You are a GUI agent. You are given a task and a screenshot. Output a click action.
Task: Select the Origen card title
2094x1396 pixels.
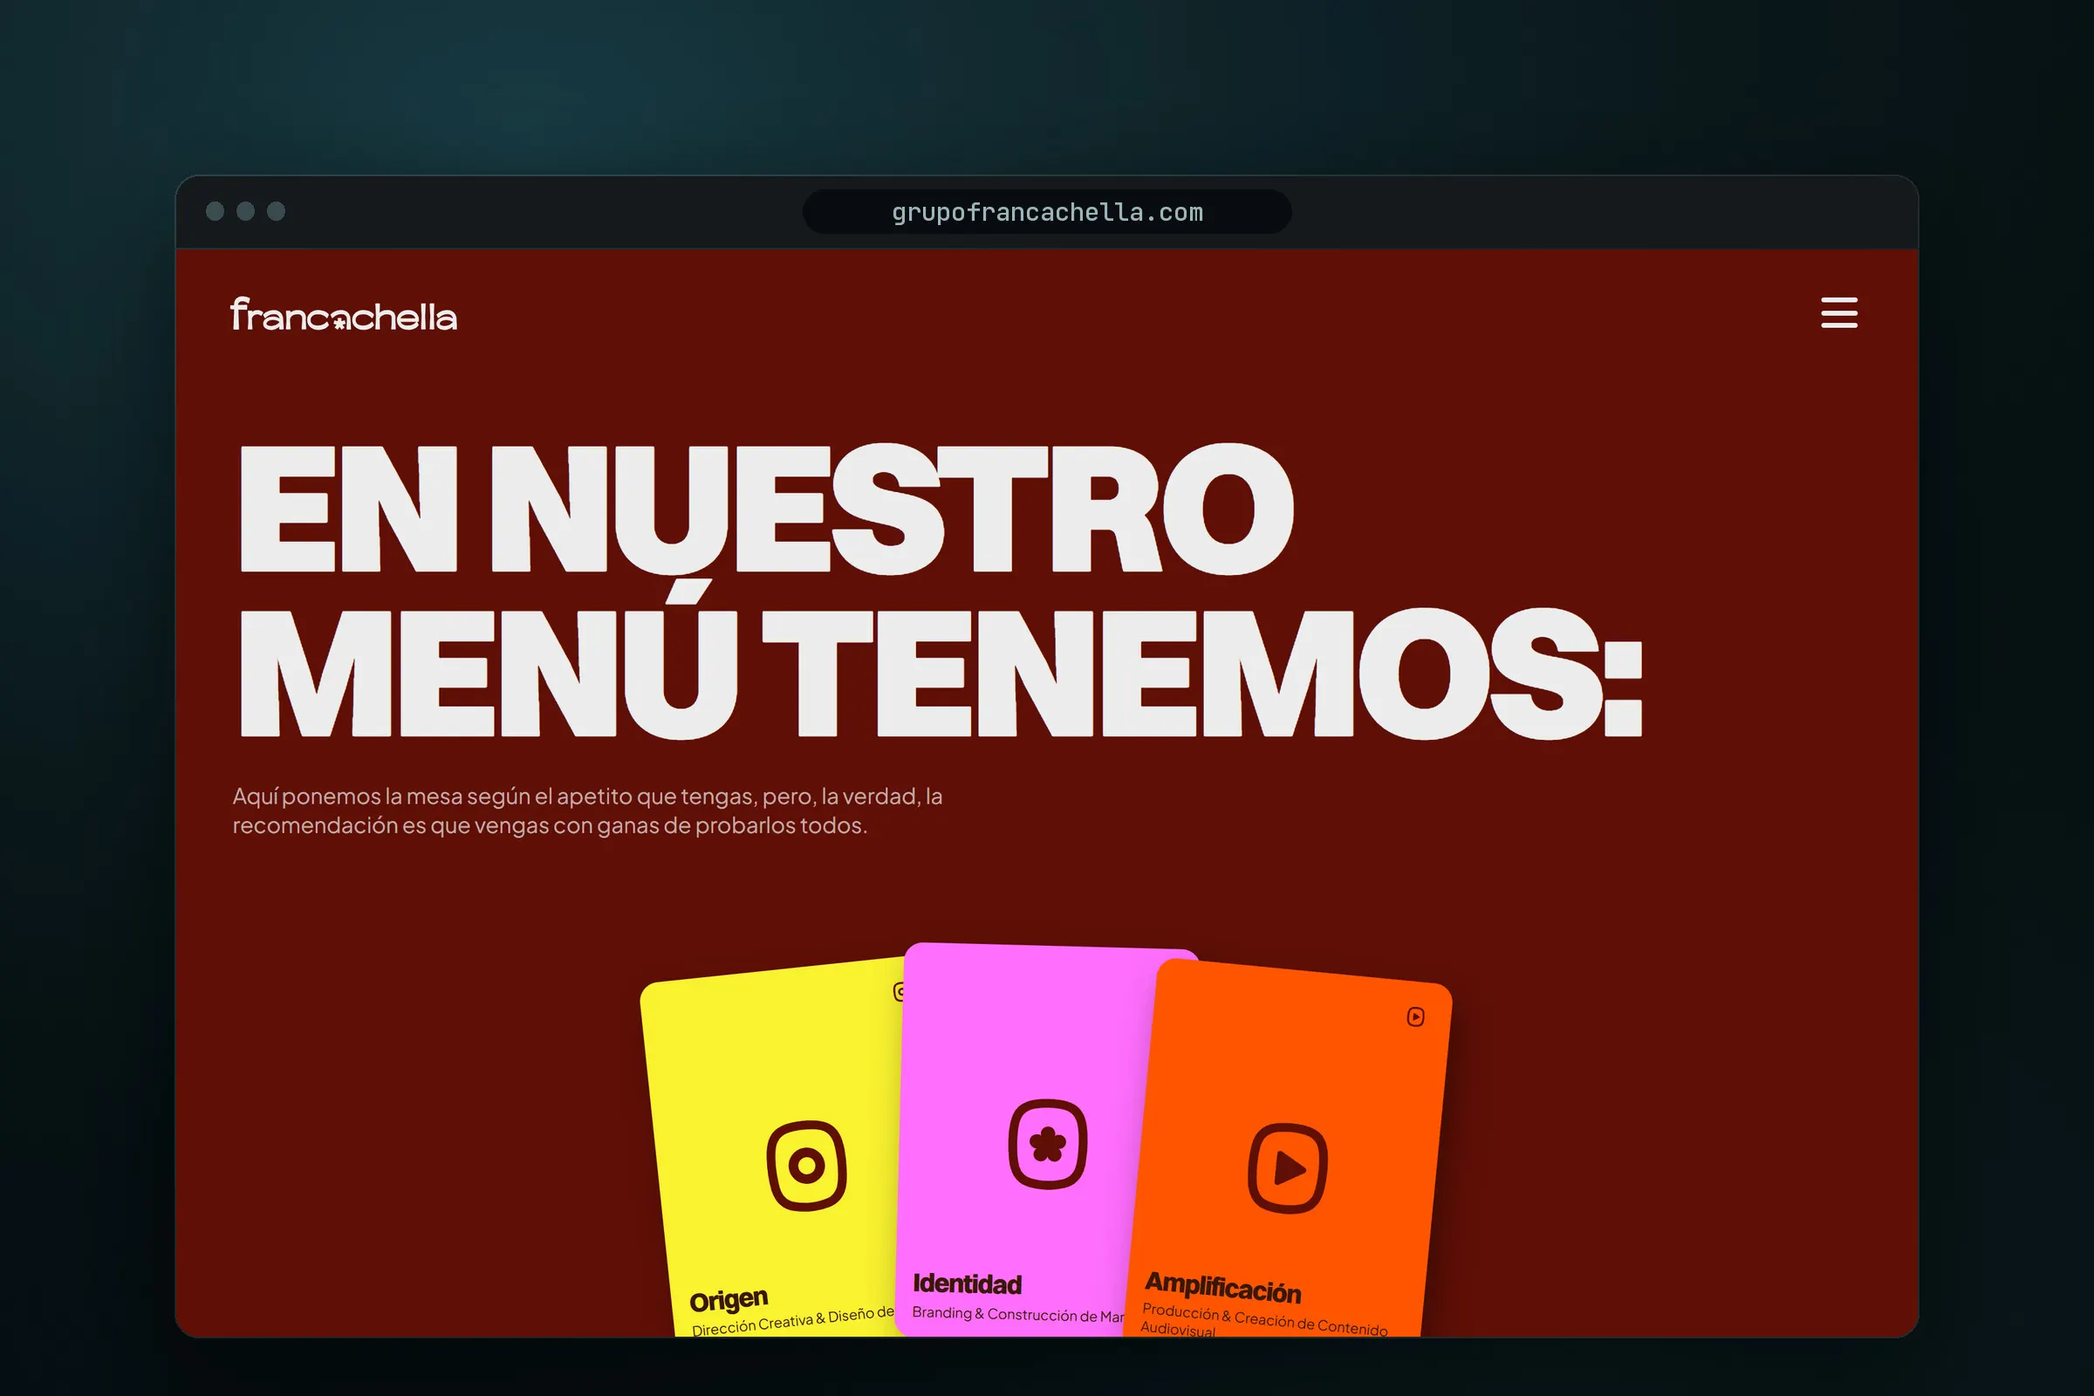click(729, 1300)
